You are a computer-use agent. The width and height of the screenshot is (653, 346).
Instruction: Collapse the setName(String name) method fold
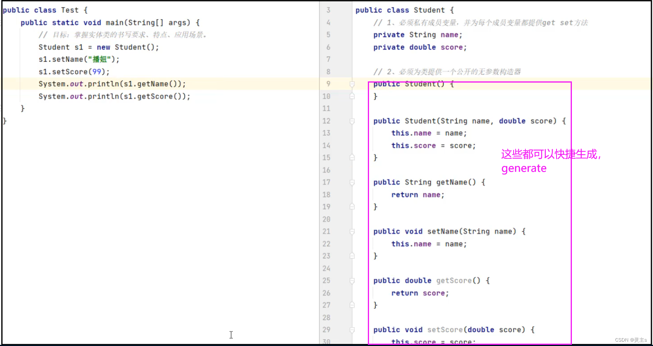[x=352, y=232]
